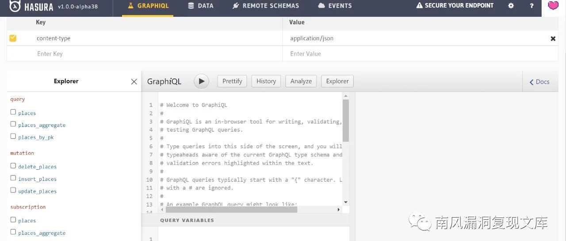Click the update_places field label
Image resolution: width=566 pixels, height=241 pixels.
[x=37, y=191]
